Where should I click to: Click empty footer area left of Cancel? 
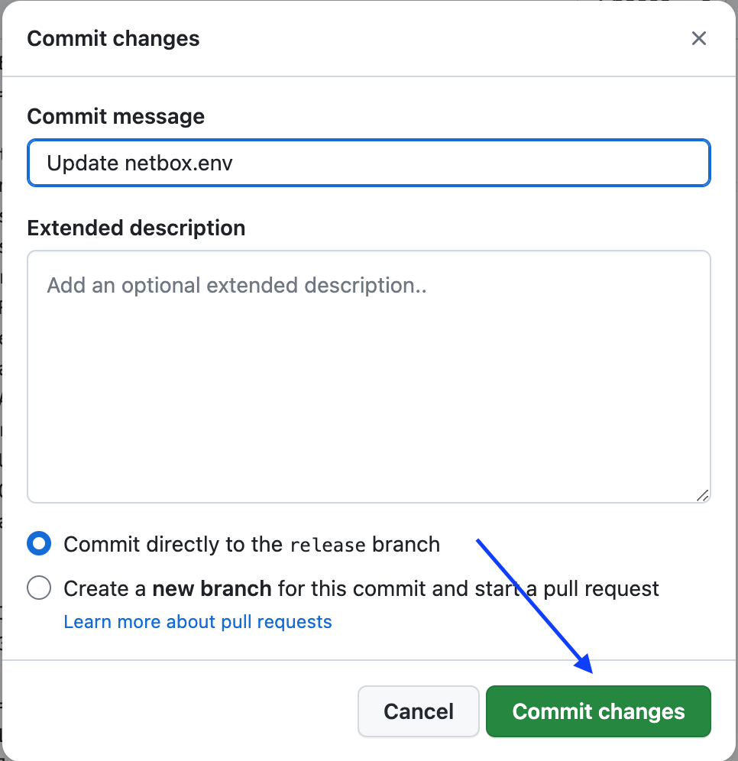click(x=176, y=711)
